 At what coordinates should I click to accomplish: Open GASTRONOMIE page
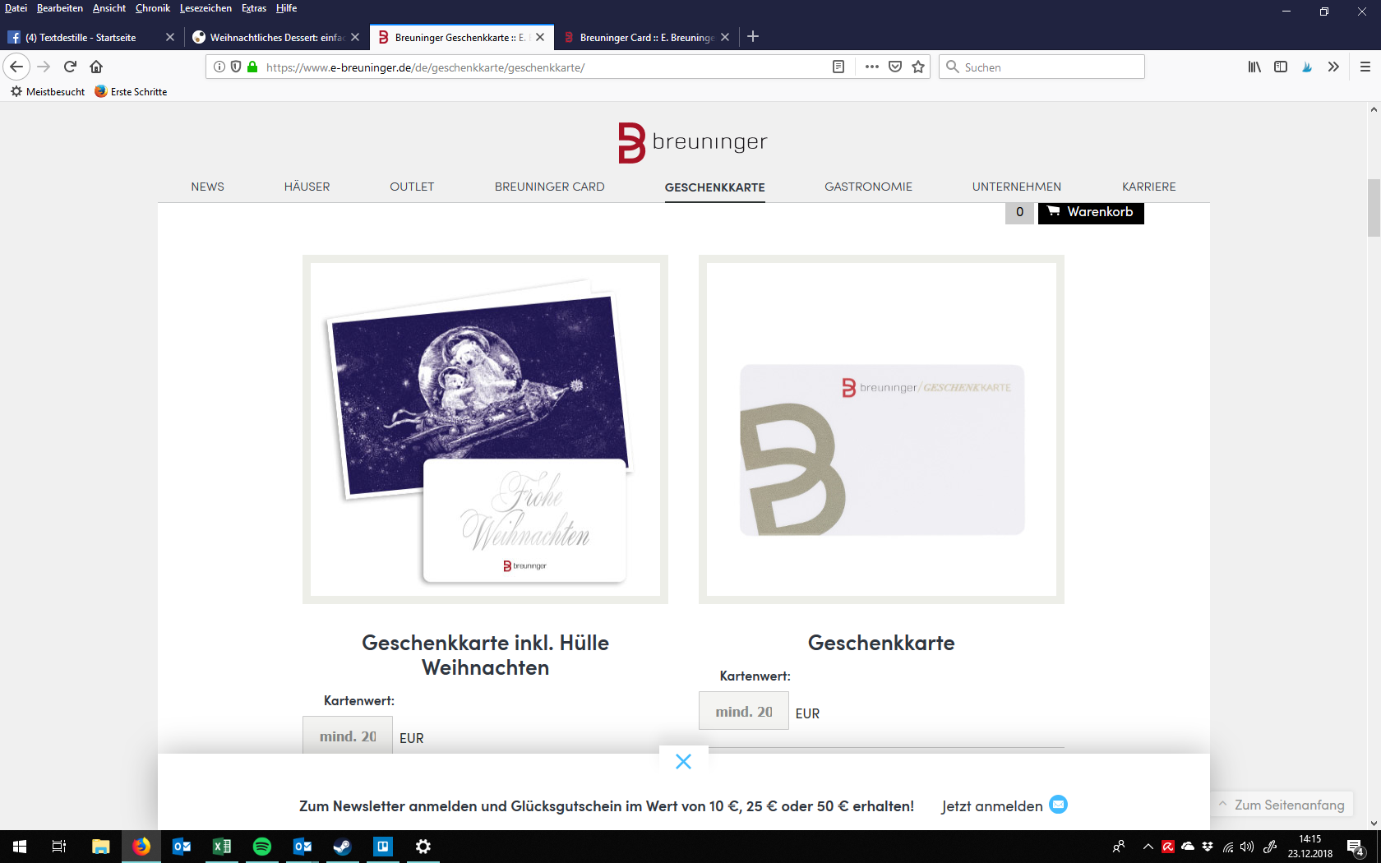[x=868, y=187]
